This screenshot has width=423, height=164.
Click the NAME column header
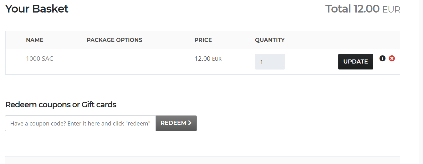click(35, 40)
